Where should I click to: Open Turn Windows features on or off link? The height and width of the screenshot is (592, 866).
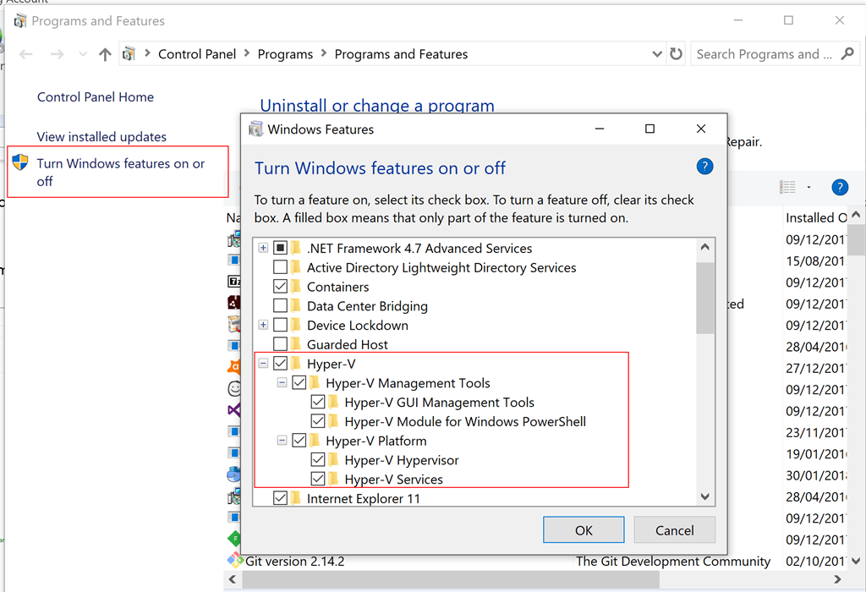pos(121,172)
